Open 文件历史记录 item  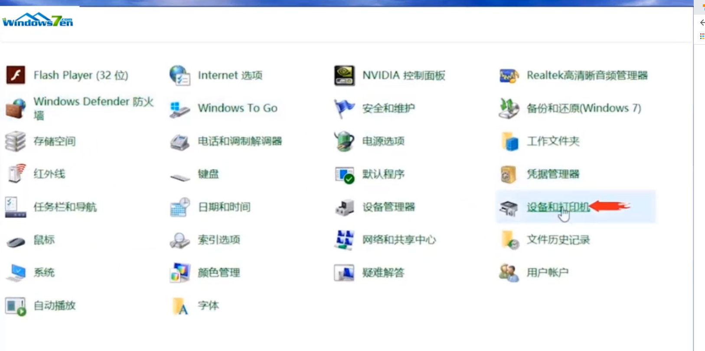pos(558,240)
